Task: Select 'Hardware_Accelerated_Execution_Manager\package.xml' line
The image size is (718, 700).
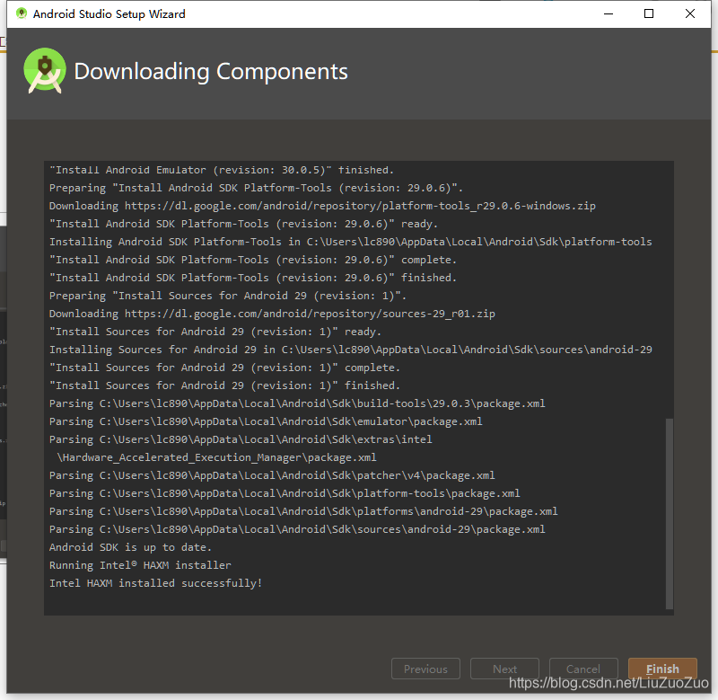Action: (216, 457)
